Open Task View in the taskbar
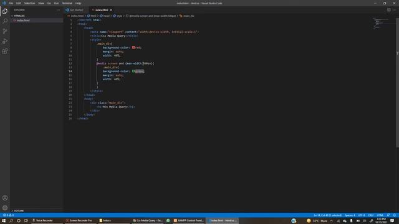 coord(26,221)
